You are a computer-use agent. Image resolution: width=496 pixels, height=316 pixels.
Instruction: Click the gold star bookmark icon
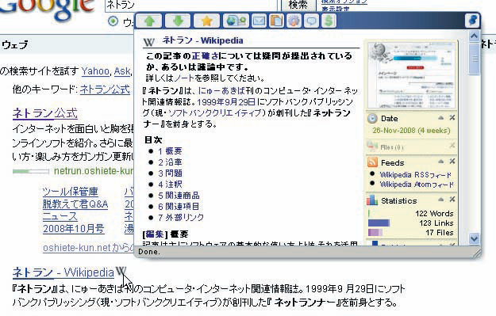[206, 21]
